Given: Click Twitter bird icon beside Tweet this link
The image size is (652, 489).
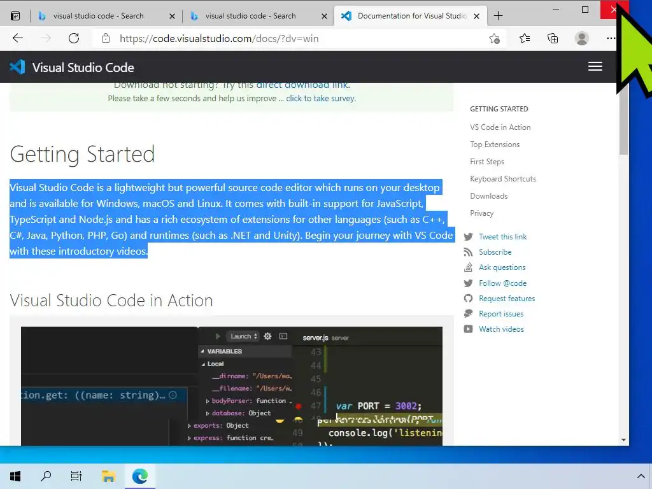Looking at the screenshot, I should pos(468,237).
